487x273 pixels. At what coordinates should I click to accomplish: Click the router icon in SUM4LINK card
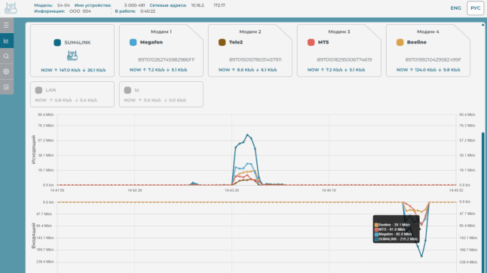(72, 56)
